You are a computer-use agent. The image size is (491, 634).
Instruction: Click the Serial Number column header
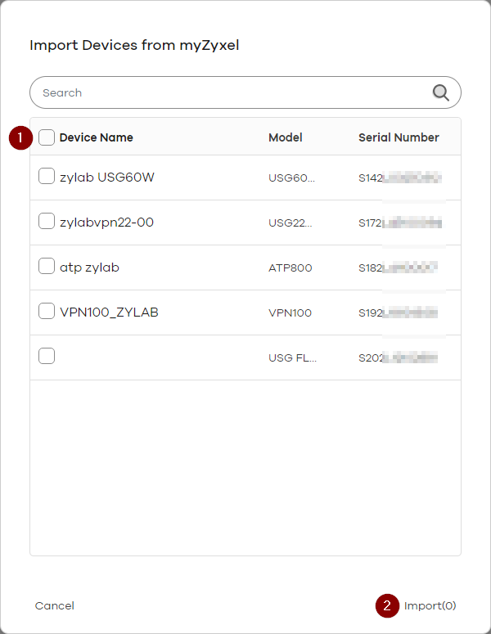399,137
